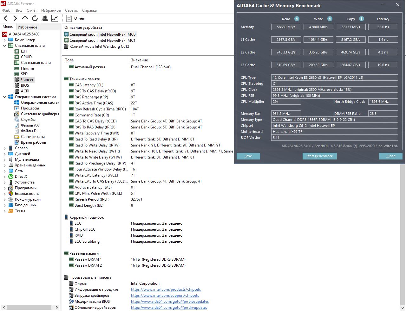Viewport: 406px width, 311px height.
Task: Click the Системные драйверы icon
Action: click(x=17, y=114)
